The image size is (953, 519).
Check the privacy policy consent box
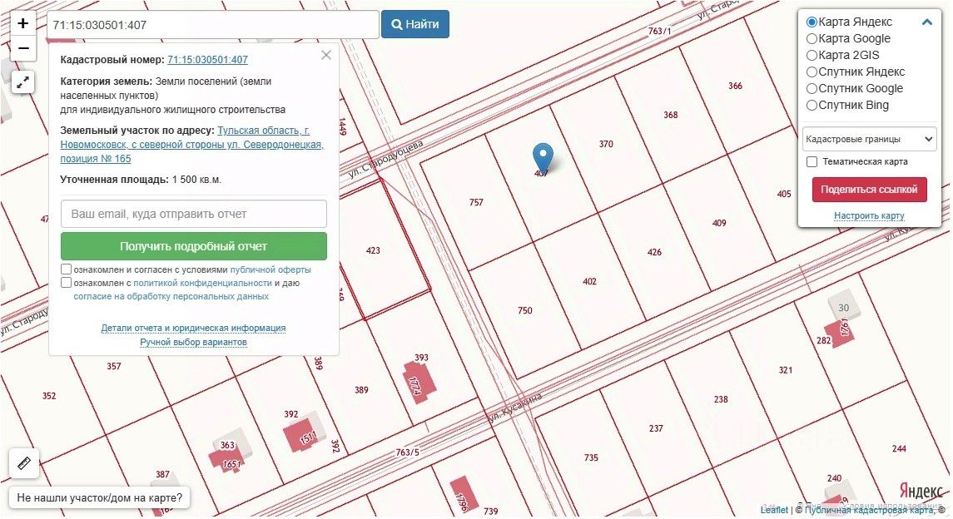pyautogui.click(x=67, y=282)
